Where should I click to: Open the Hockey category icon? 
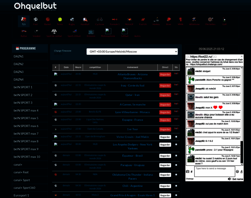(x=156, y=19)
